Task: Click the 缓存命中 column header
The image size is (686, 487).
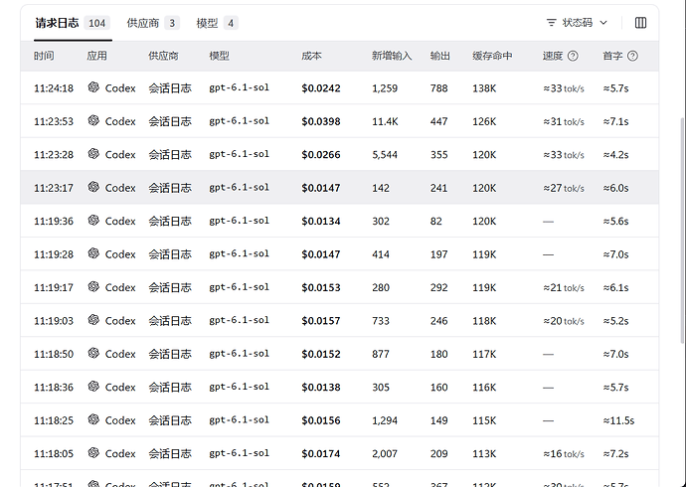Action: [492, 56]
